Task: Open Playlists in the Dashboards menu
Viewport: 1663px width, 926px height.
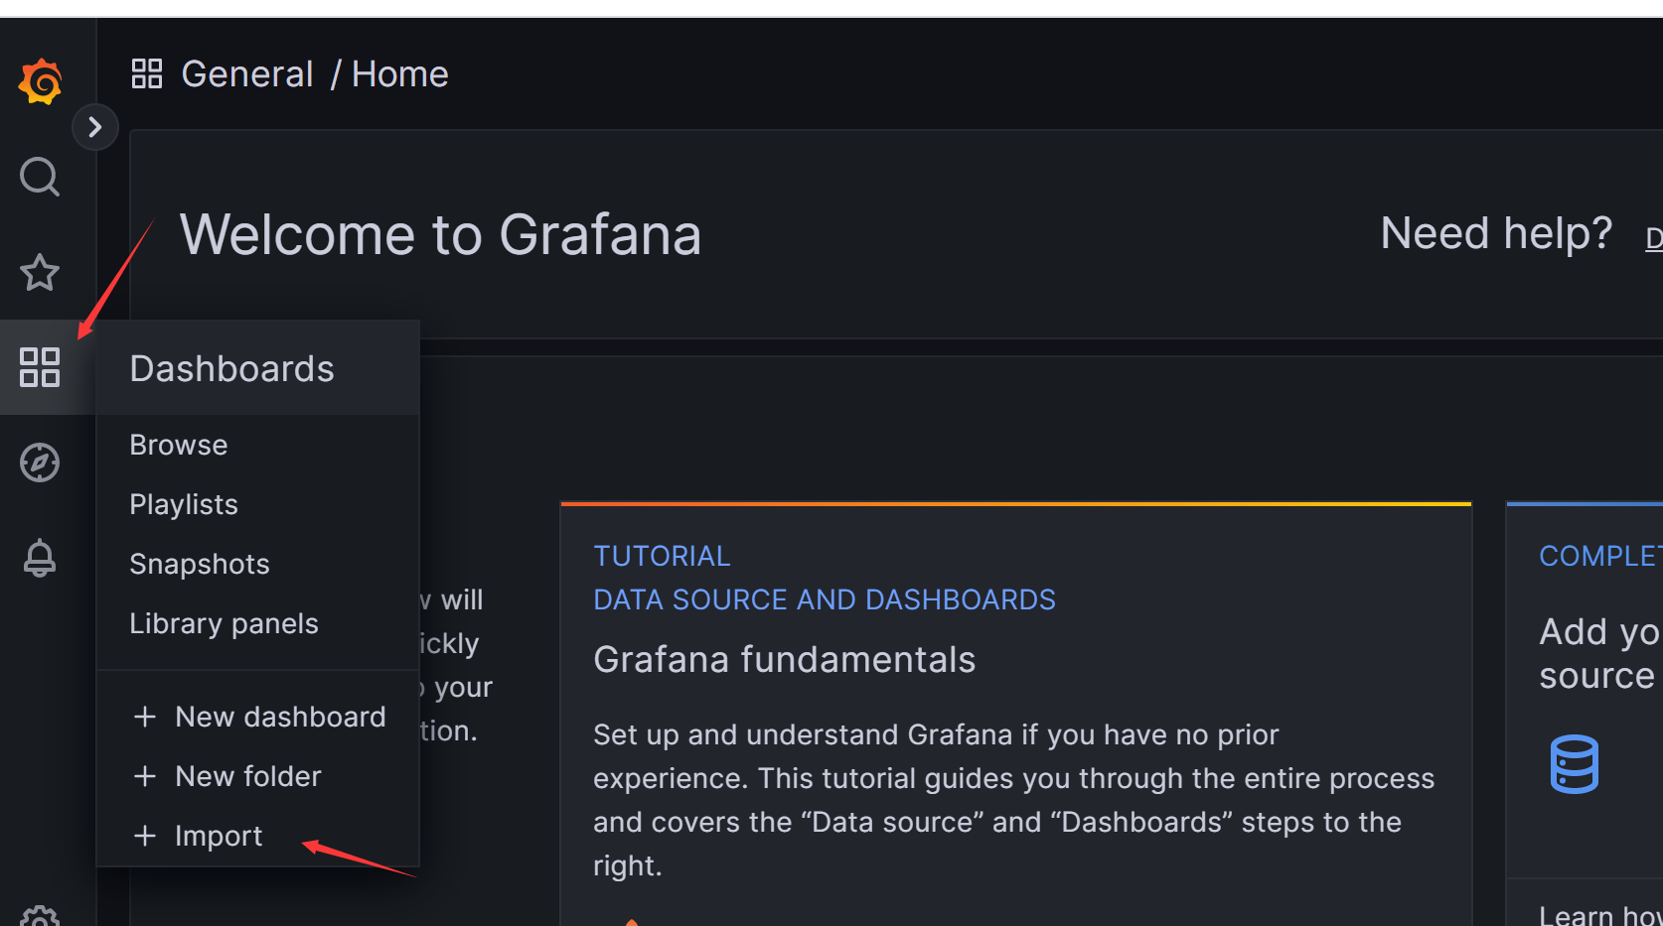Action: pyautogui.click(x=184, y=504)
